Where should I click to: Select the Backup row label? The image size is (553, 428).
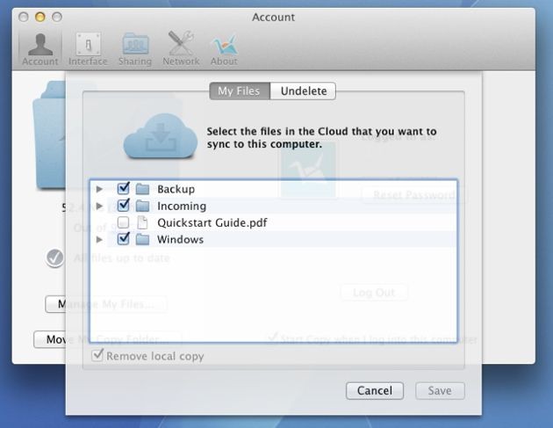pyautogui.click(x=176, y=189)
